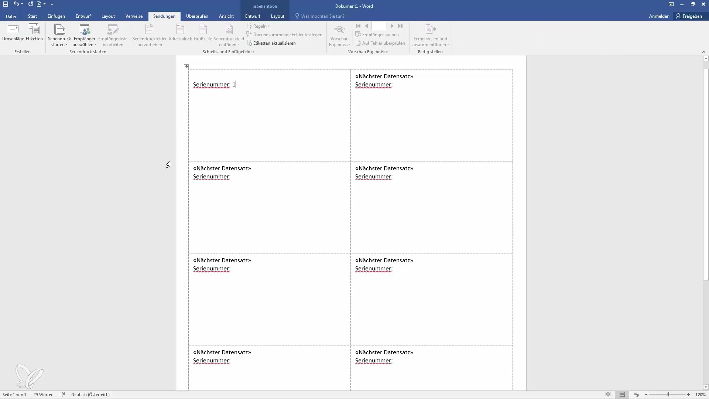Image resolution: width=709 pixels, height=399 pixels.
Task: Click Anmelden sign-in link
Action: coord(659,16)
